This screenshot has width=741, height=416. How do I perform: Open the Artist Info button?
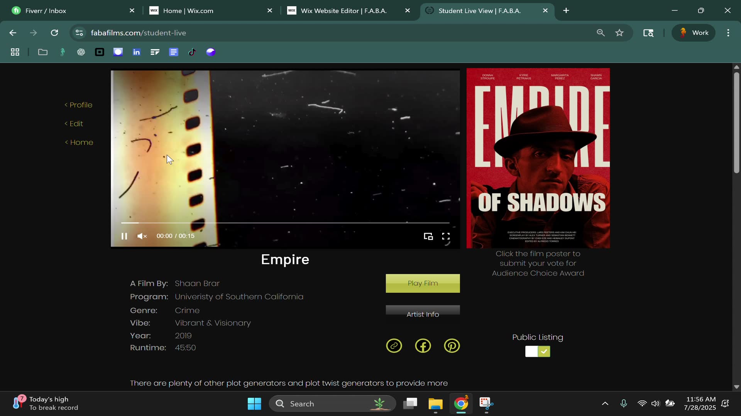click(423, 314)
